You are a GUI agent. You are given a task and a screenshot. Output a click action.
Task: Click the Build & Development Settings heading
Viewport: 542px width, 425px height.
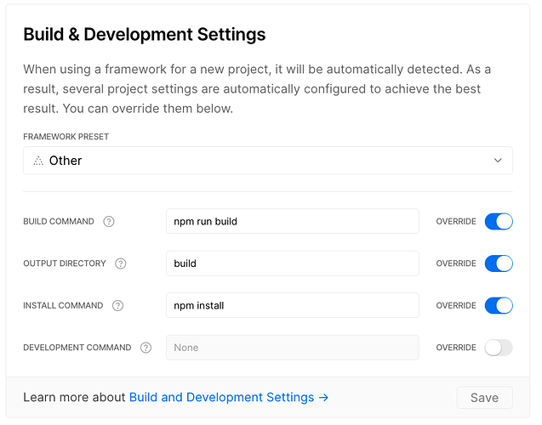(145, 35)
